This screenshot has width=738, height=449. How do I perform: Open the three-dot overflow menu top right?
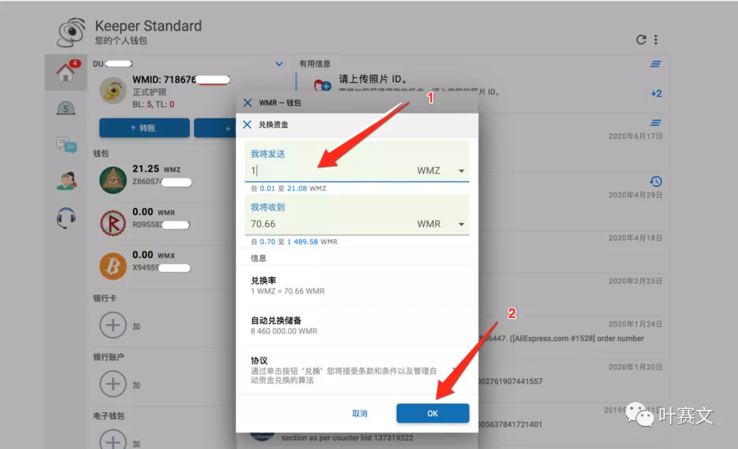click(x=657, y=40)
